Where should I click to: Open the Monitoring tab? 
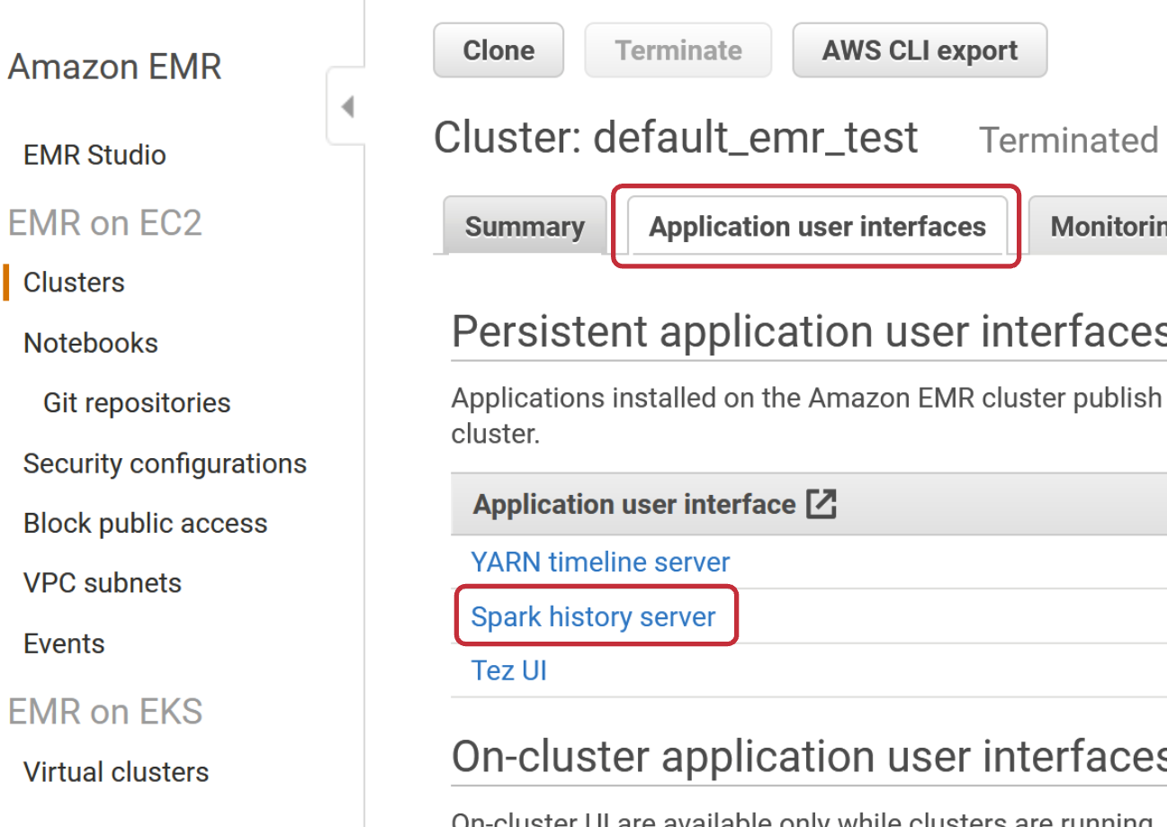tap(1107, 227)
